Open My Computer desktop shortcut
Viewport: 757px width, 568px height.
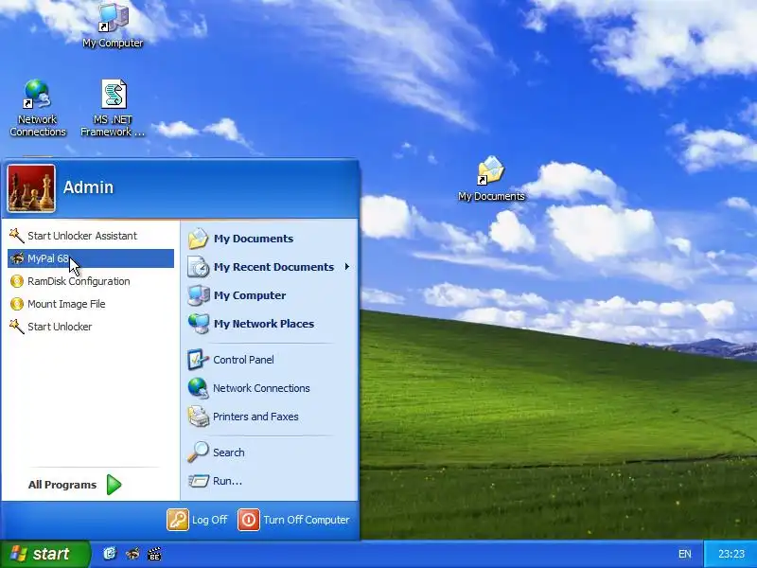pyautogui.click(x=113, y=26)
